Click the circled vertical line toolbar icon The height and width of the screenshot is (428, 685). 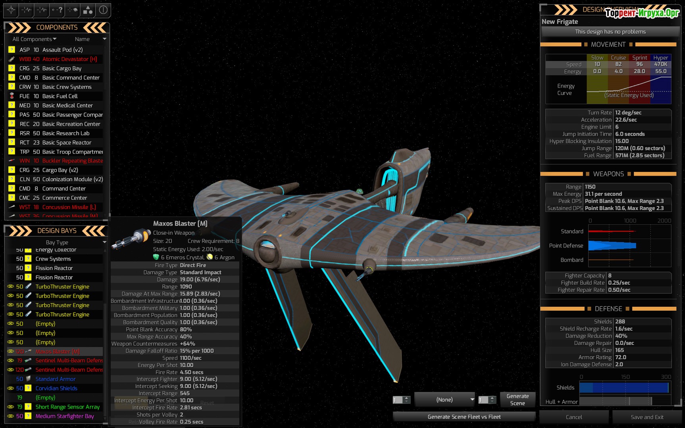click(x=103, y=10)
